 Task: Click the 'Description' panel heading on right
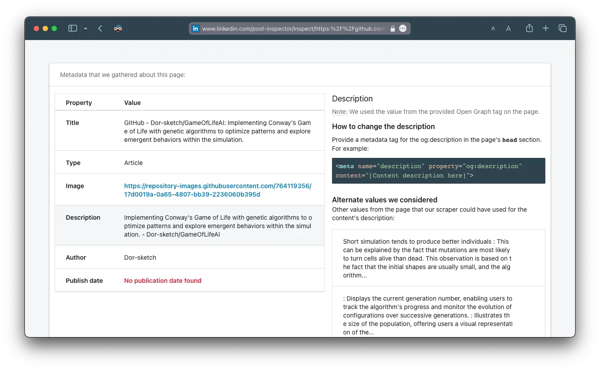352,99
